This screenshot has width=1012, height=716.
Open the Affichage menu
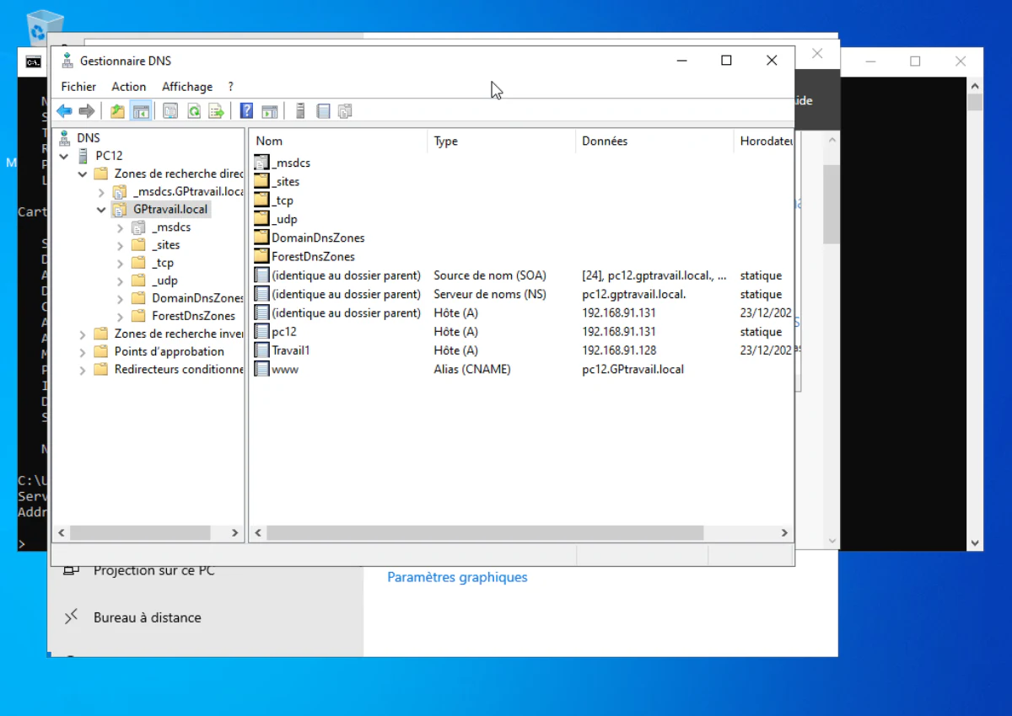tap(187, 87)
